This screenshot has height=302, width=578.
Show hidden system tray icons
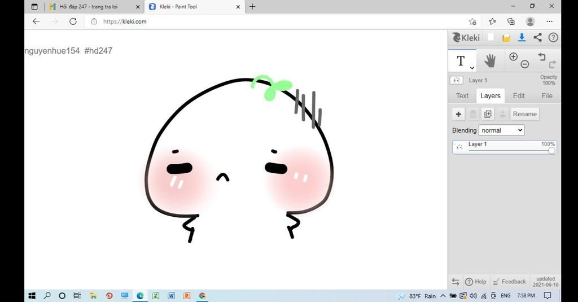point(443,296)
